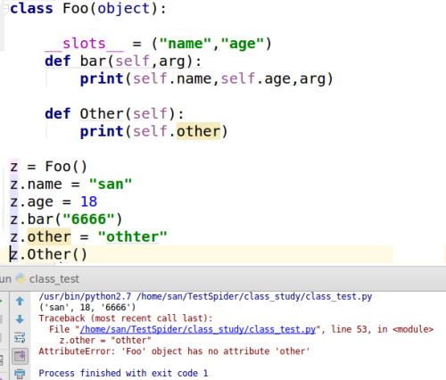Toggle Use Soft Wraps in the console
The image size is (446, 380).
20,338
